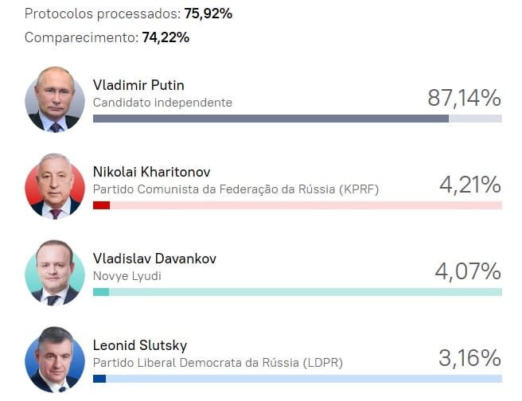This screenshot has height=401, width=522.
Task: Click the teal Davankov progress bar
Action: [x=101, y=292]
